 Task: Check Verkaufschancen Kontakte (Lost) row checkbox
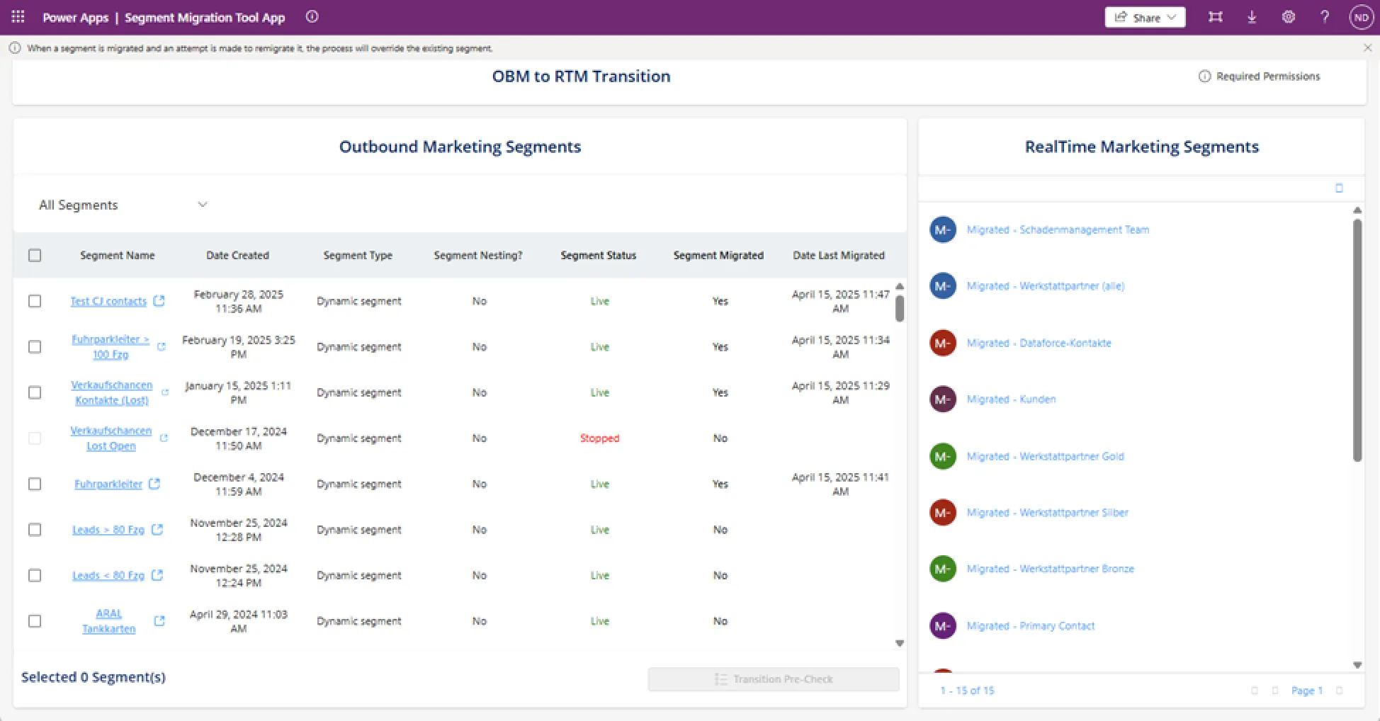click(x=35, y=392)
